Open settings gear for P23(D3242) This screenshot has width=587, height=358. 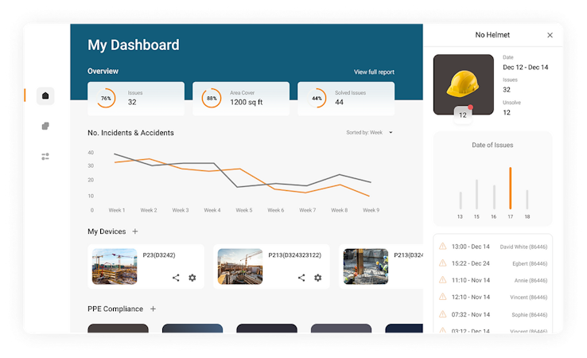coord(192,278)
